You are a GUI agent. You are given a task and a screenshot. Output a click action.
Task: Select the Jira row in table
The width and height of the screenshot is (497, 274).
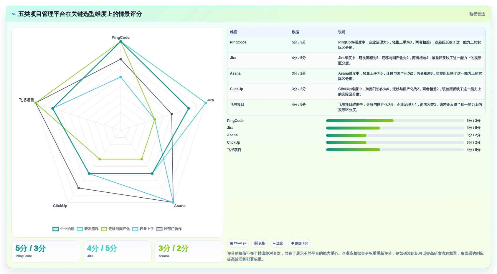pyautogui.click(x=356, y=60)
